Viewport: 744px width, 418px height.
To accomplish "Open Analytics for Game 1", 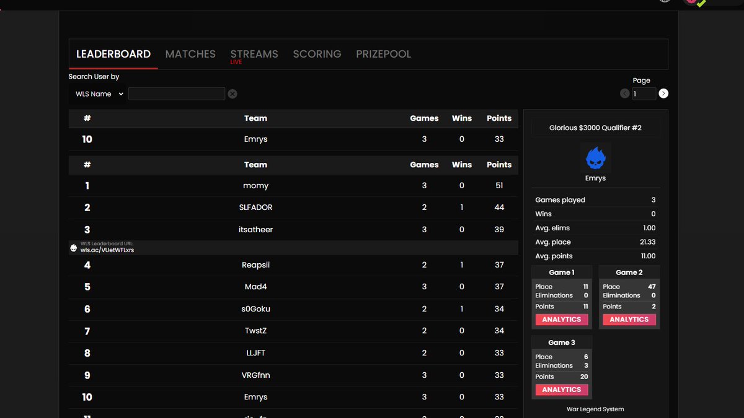I will click(562, 320).
